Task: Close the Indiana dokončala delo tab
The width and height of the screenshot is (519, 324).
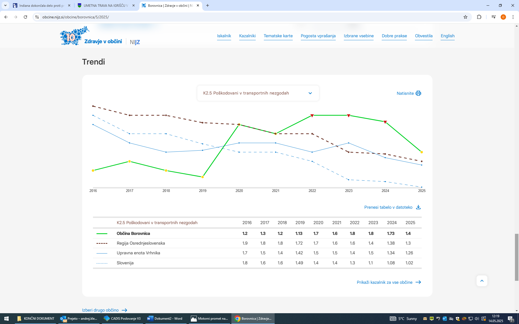Action: point(69,5)
